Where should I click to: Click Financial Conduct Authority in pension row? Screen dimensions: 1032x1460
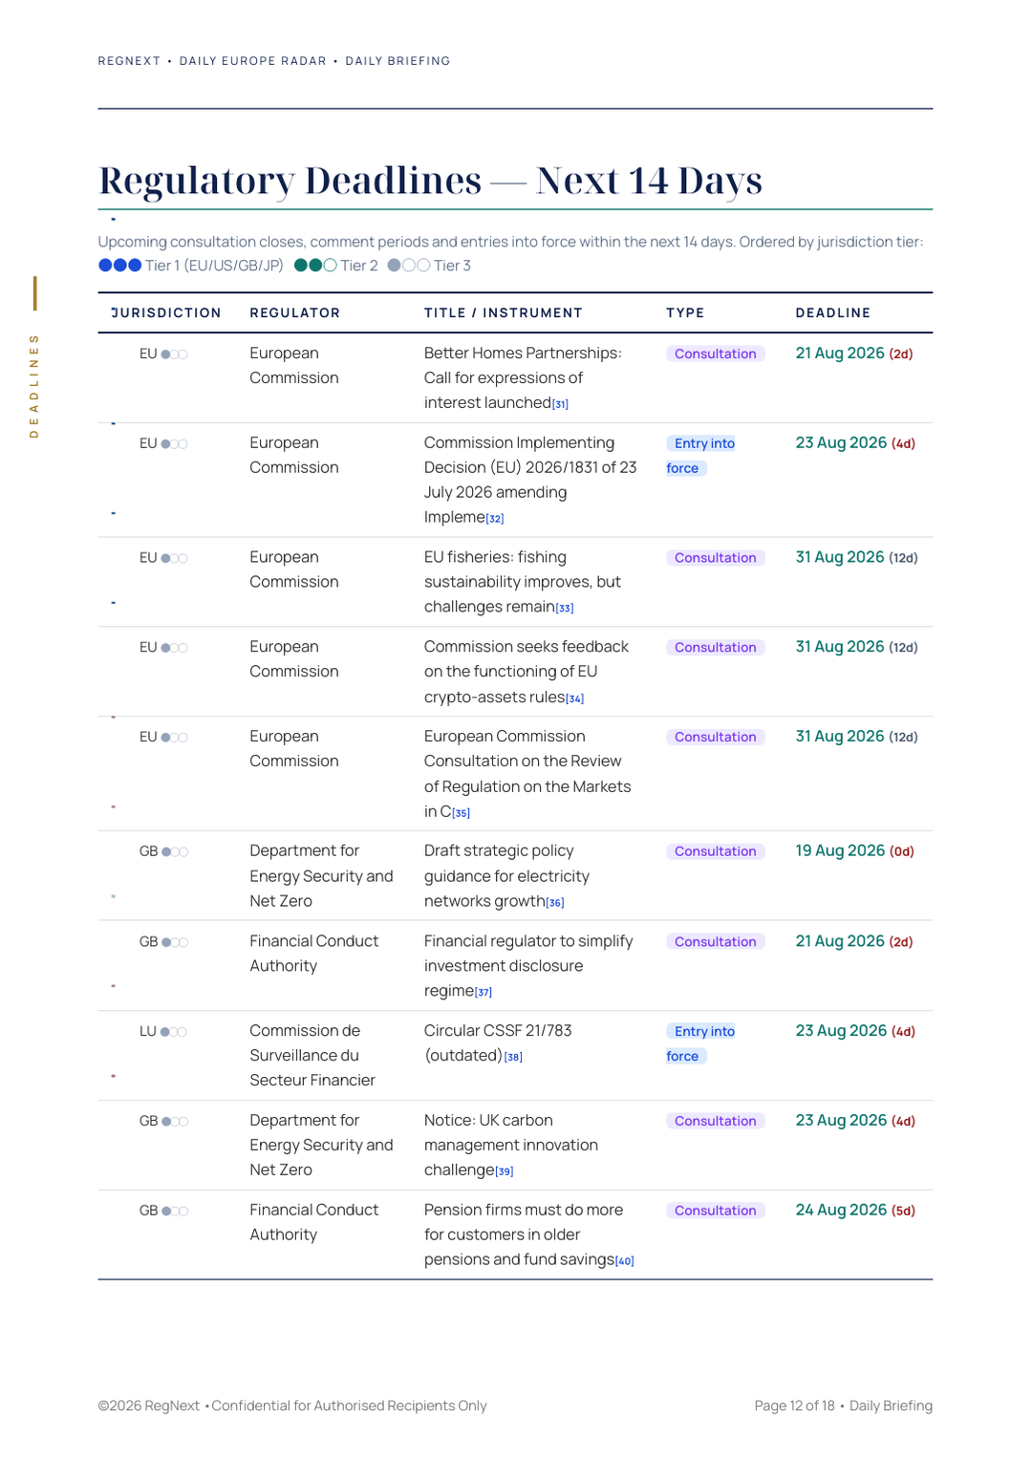(x=313, y=1222)
